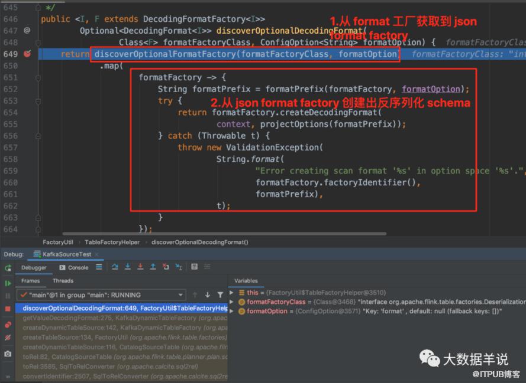The width and height of the screenshot is (526, 383).
Task: Stop the debug session
Action: pos(8,309)
